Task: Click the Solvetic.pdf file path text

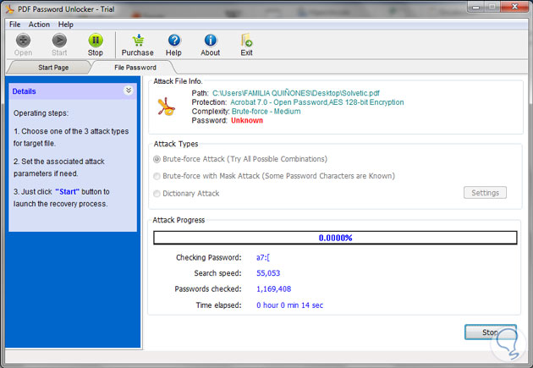Action: (296, 93)
